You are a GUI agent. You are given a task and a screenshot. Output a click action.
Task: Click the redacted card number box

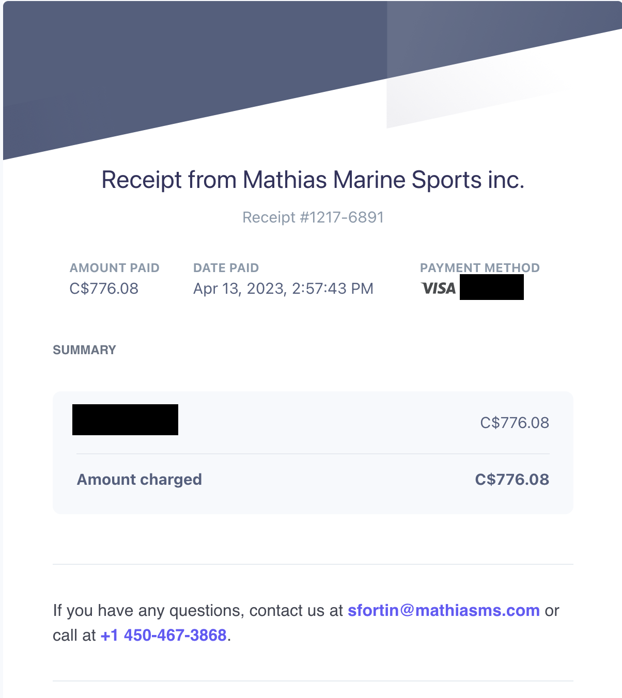492,287
